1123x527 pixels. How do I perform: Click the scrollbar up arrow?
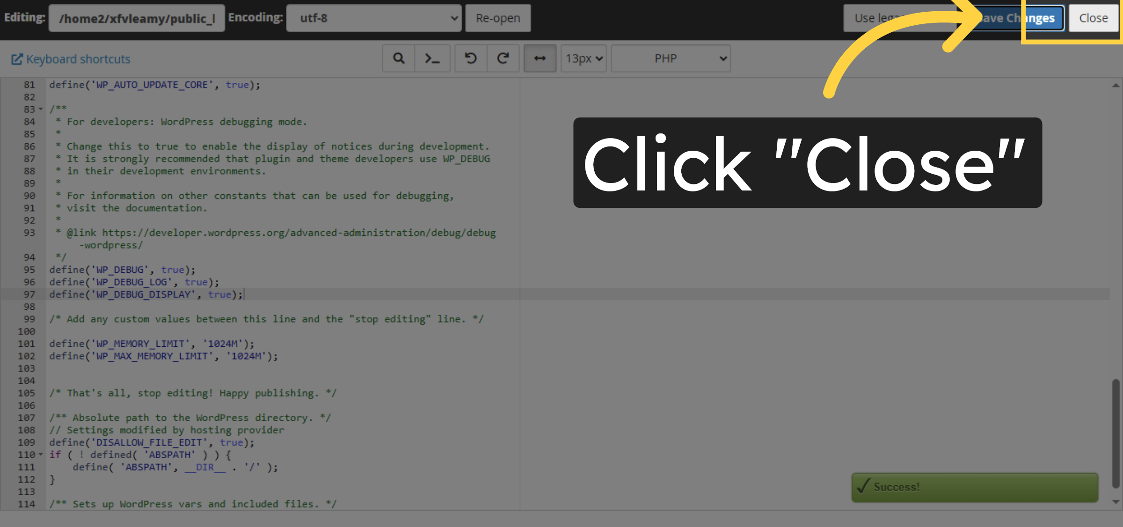pos(1116,85)
